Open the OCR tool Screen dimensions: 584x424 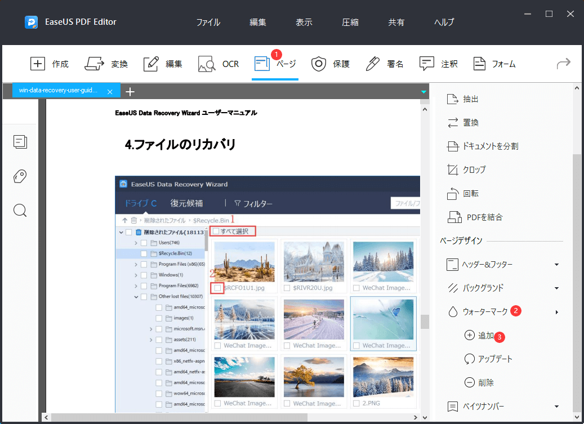[219, 64]
